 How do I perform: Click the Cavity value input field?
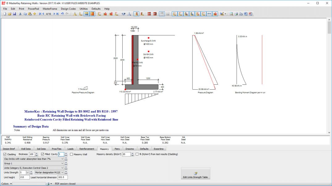(x=61, y=154)
